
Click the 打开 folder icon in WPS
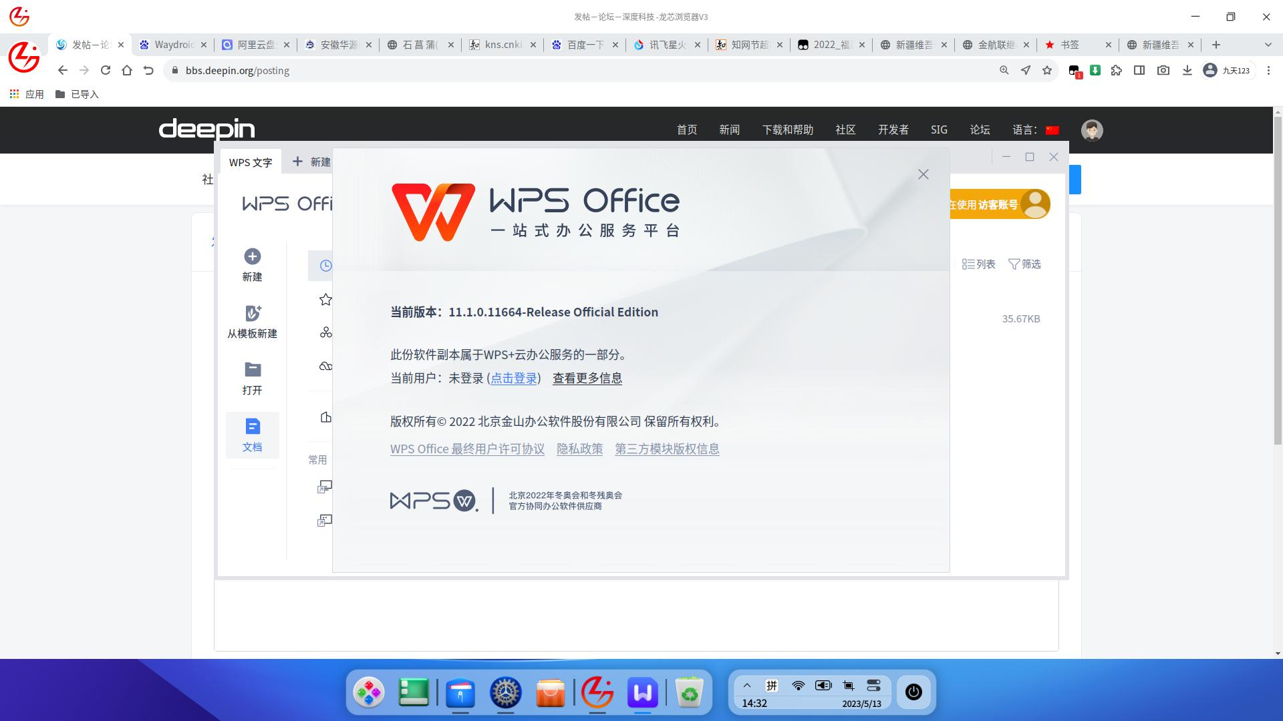click(252, 377)
